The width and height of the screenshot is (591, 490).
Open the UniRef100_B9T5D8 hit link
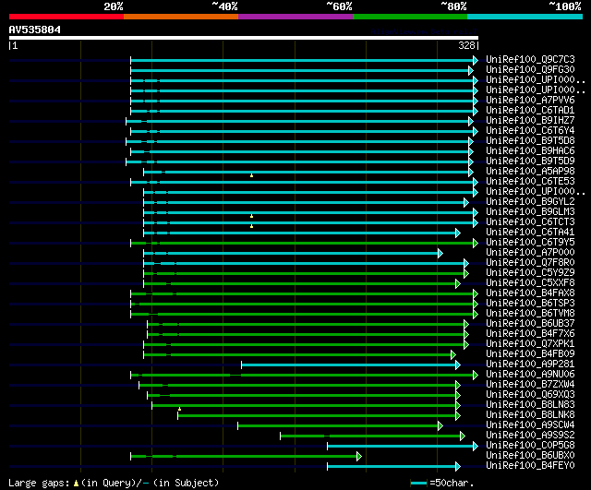(x=530, y=141)
